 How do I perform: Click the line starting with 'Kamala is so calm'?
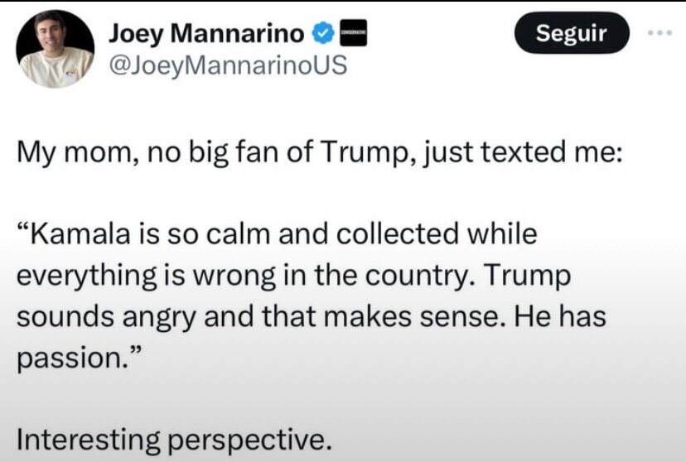click(278, 234)
